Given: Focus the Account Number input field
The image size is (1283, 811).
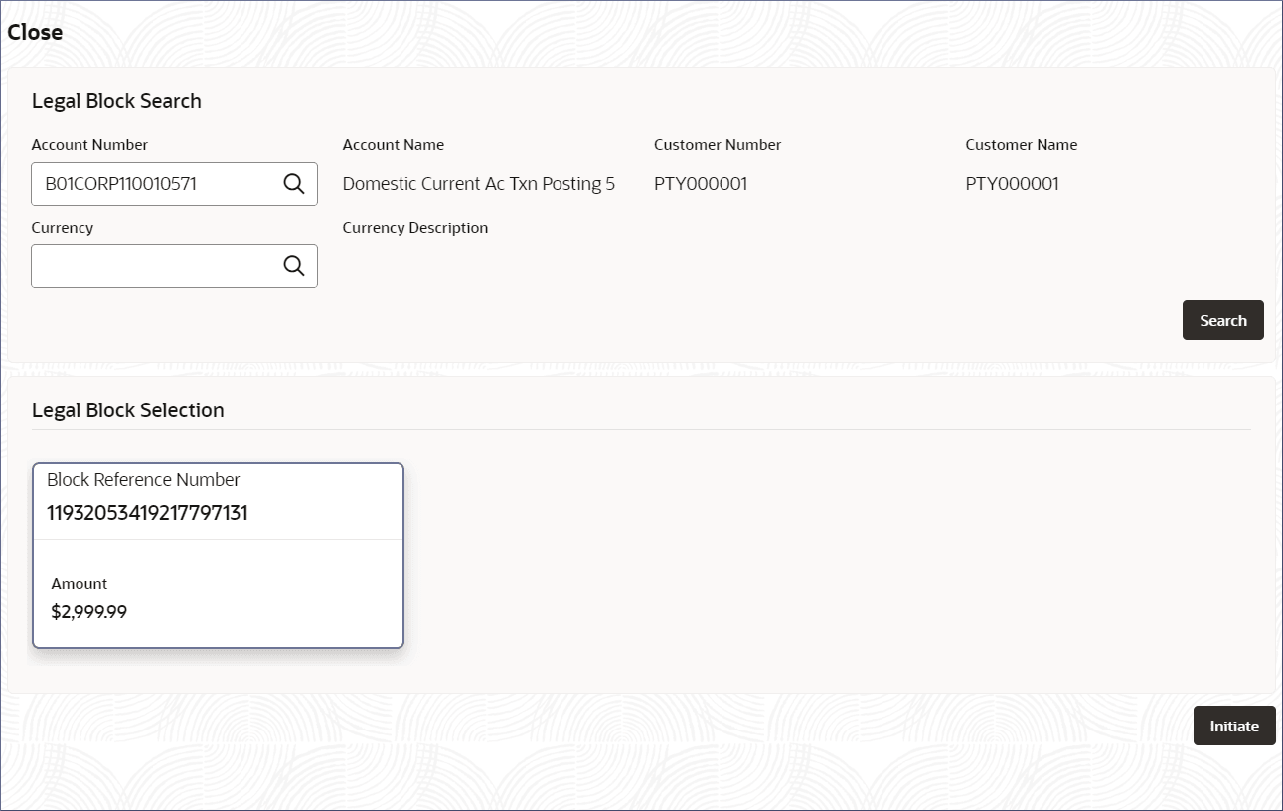Looking at the screenshot, I should click(157, 184).
